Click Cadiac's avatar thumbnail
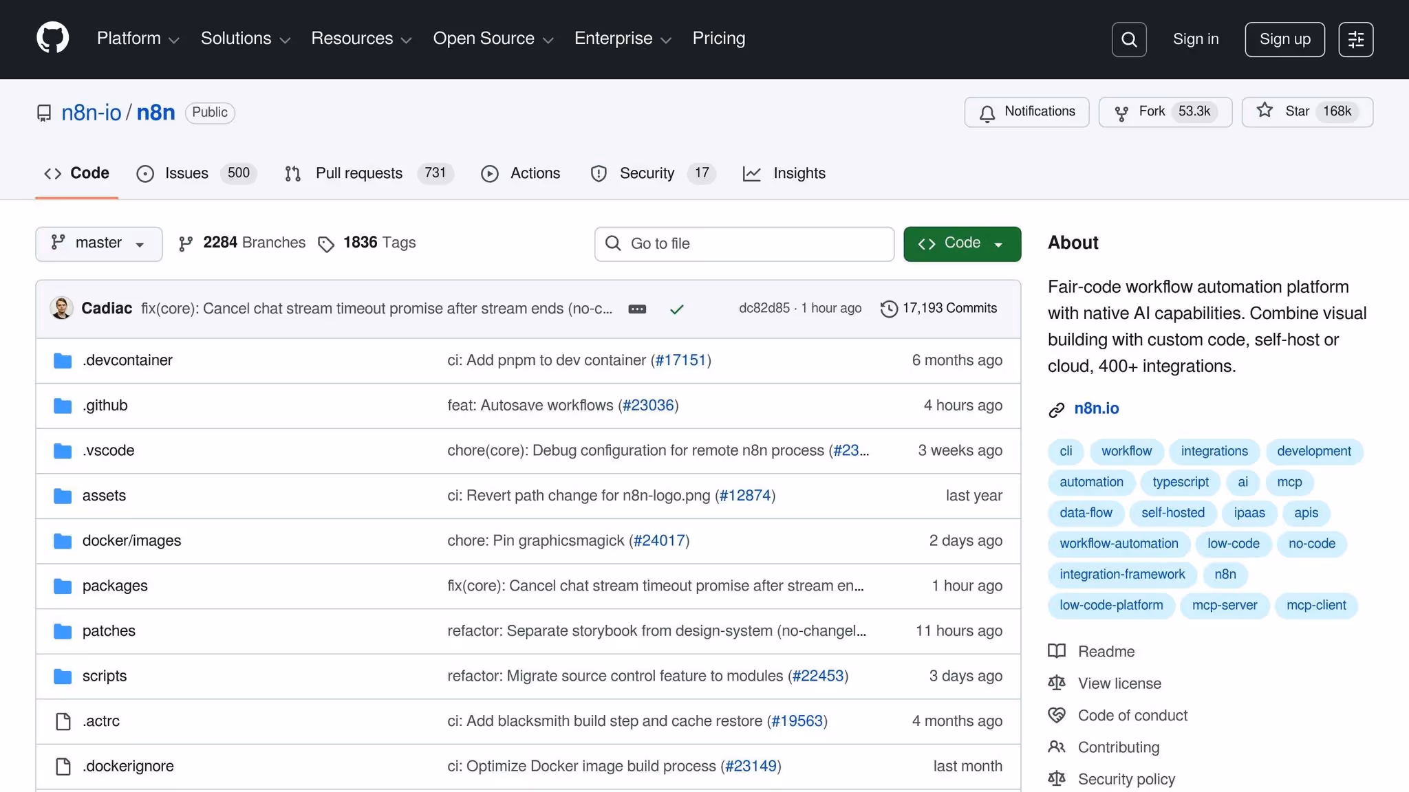This screenshot has height=792, width=1409. coord(62,308)
